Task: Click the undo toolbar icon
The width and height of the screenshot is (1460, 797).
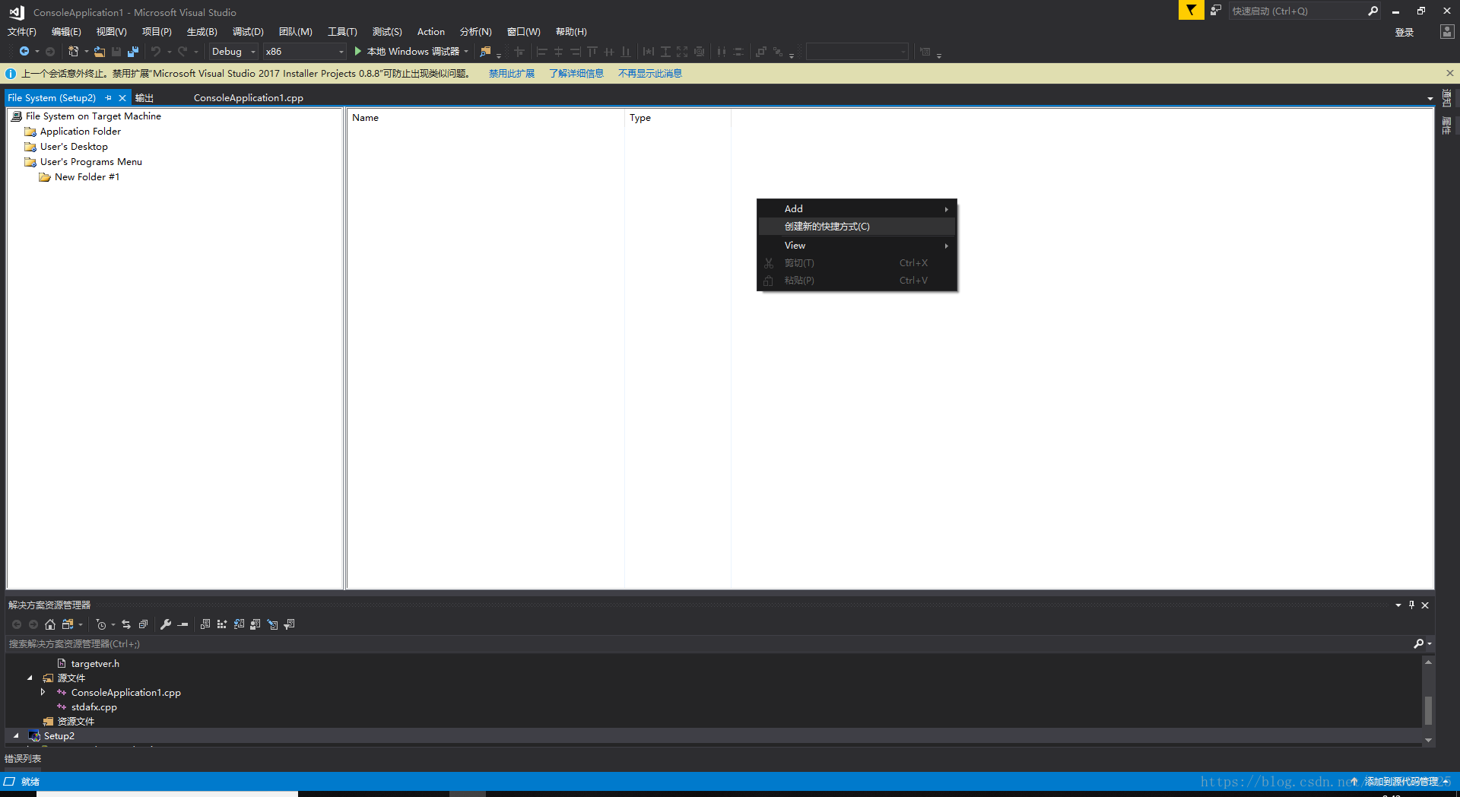Action: (156, 52)
